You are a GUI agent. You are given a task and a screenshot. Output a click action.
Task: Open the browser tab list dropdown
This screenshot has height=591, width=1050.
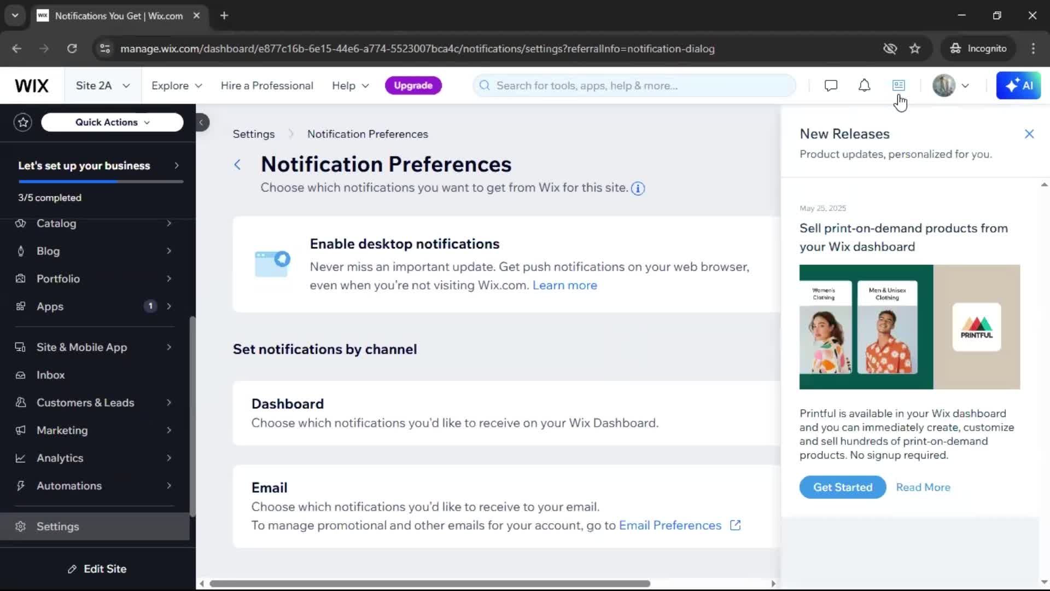click(x=15, y=15)
